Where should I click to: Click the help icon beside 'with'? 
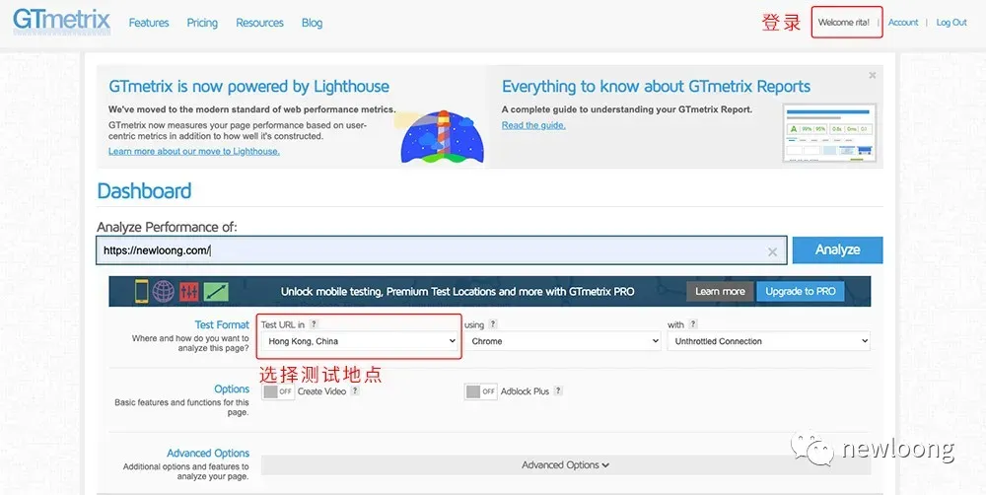(x=693, y=324)
